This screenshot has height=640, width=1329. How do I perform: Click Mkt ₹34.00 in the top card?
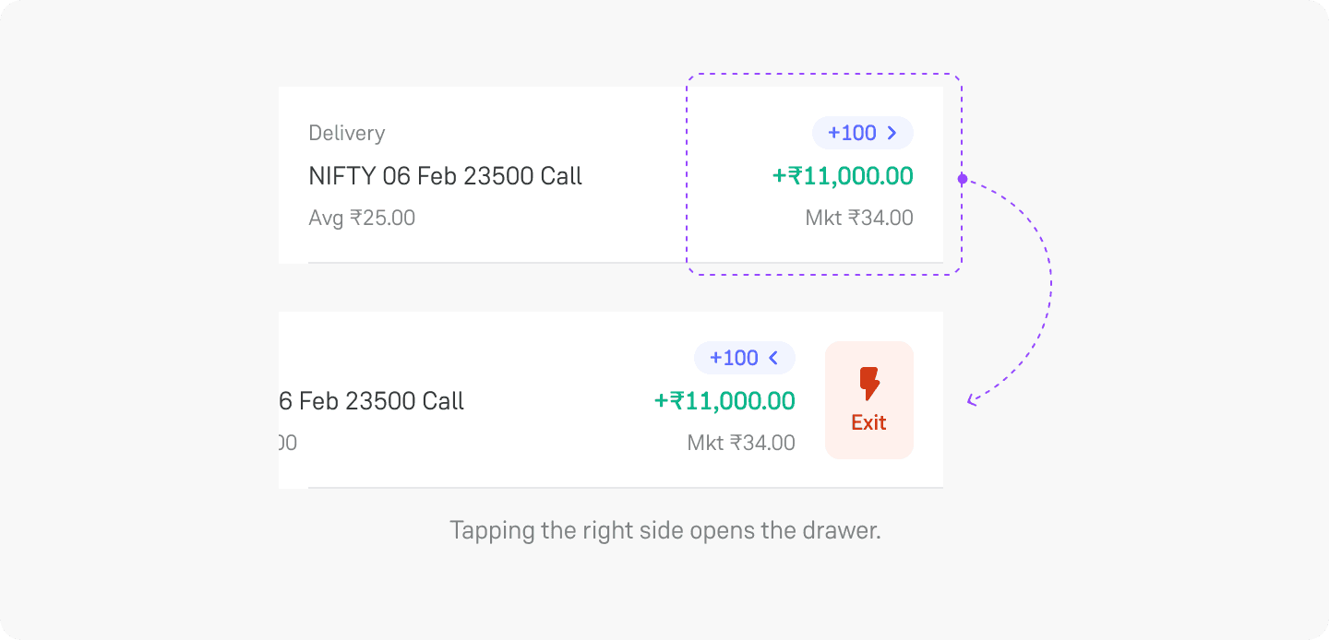pyautogui.click(x=858, y=219)
